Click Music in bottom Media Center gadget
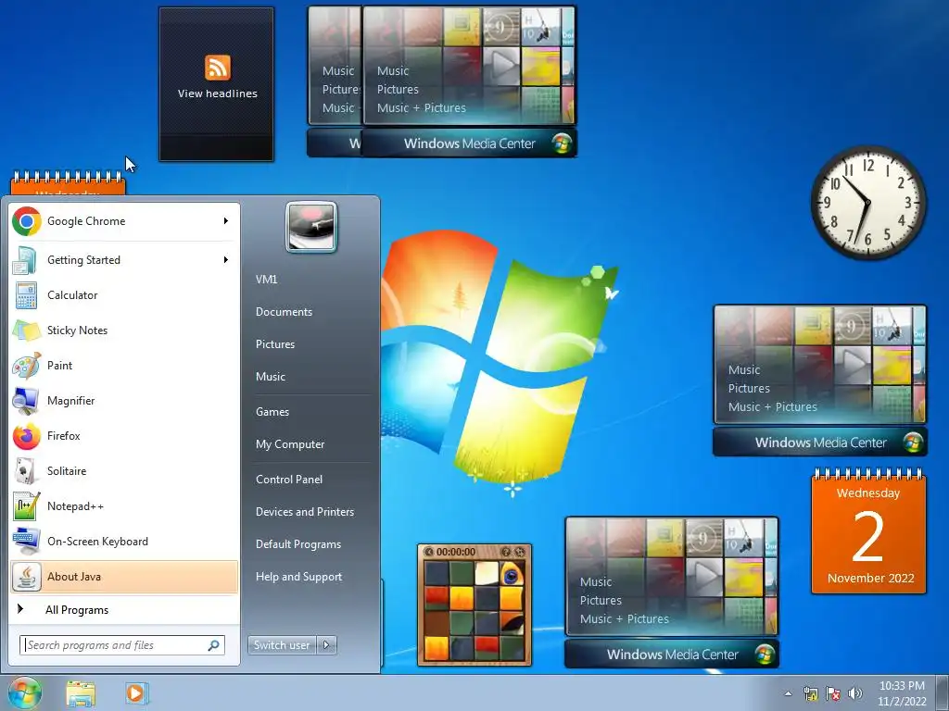Image resolution: width=949 pixels, height=711 pixels. [596, 582]
